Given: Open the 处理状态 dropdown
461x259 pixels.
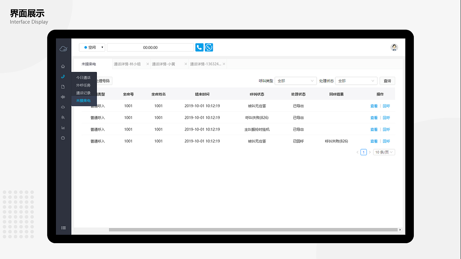Looking at the screenshot, I should [x=356, y=81].
